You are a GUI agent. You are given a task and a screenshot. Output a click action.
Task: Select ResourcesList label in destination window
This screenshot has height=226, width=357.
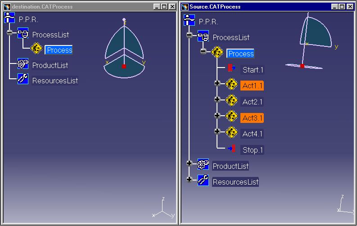point(55,81)
